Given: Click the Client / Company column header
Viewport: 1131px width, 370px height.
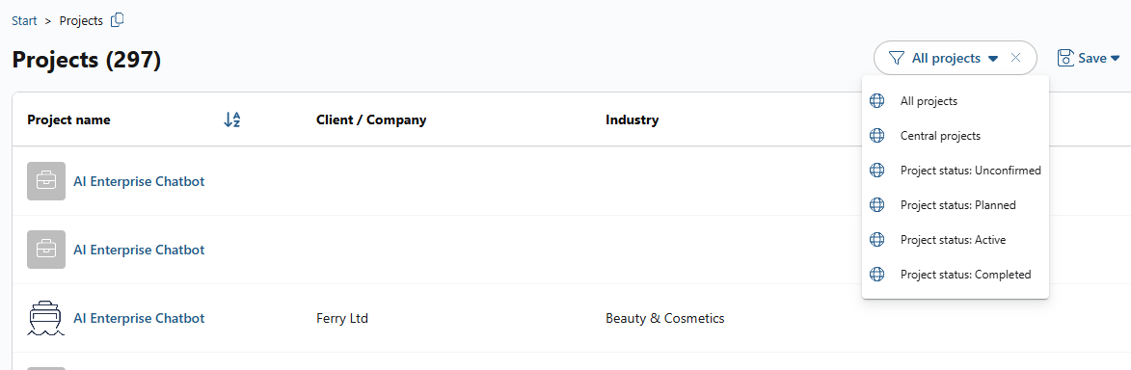Looking at the screenshot, I should (371, 119).
